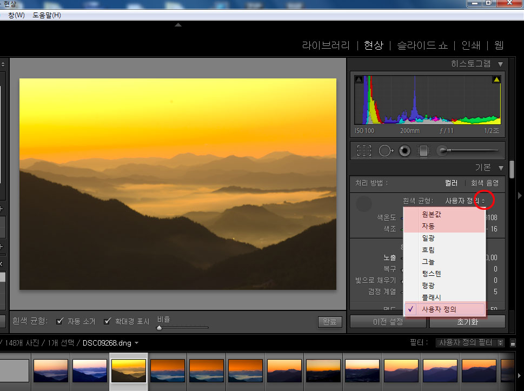524x391 pixels.
Task: Toggle highlight clipping indicator in histogram
Action: point(496,80)
